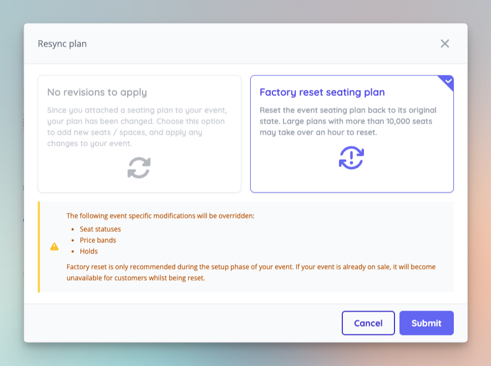Click the orange warning message panel
Image resolution: width=491 pixels, height=366 pixels.
pos(246,247)
